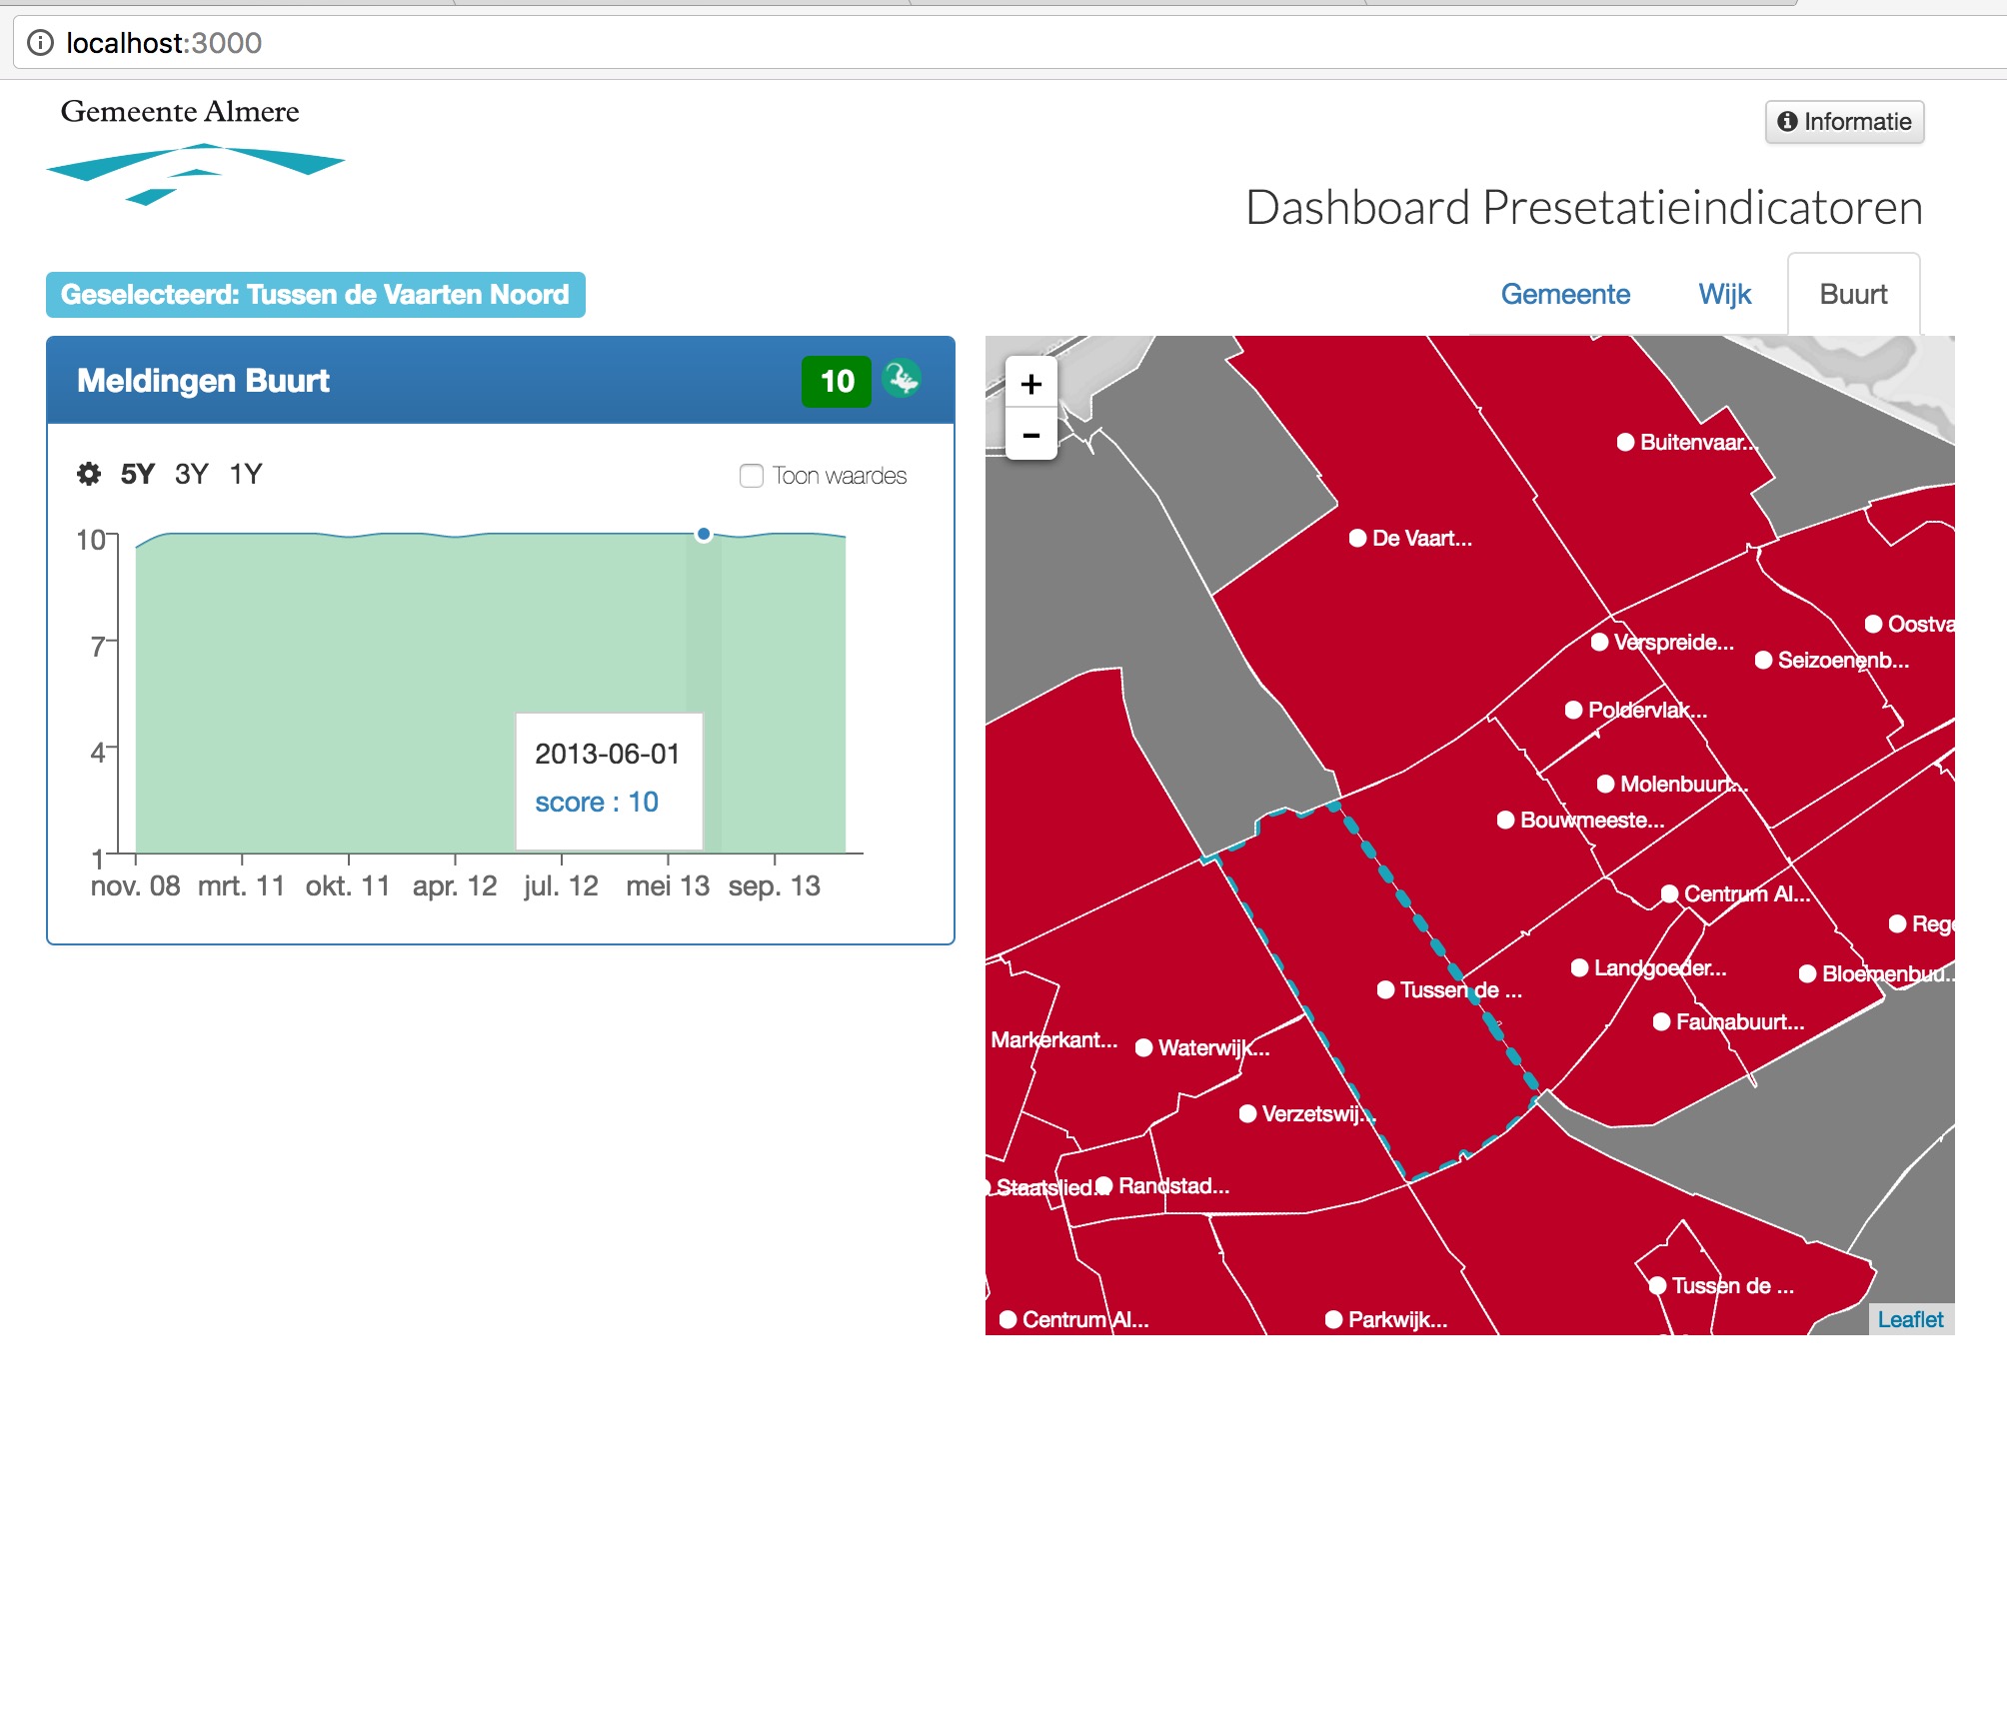Viewport: 2007px width, 1729px height.
Task: Open the Wijk tab
Action: (1724, 294)
